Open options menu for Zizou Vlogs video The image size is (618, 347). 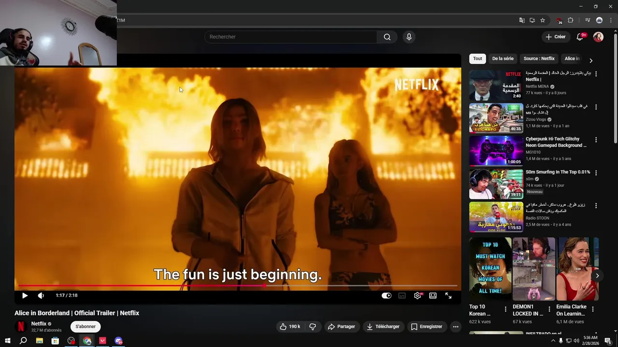(596, 107)
